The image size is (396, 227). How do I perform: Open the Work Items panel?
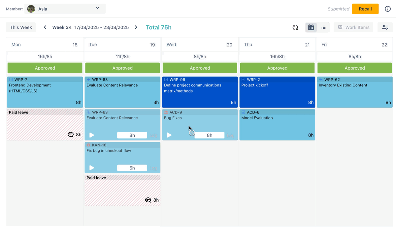(x=353, y=27)
